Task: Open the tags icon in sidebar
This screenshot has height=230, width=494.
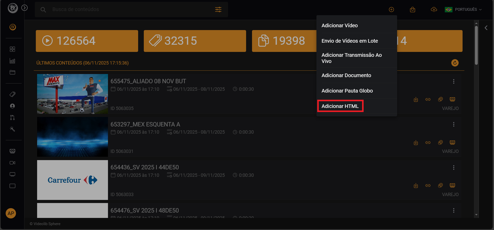Action: click(12, 94)
